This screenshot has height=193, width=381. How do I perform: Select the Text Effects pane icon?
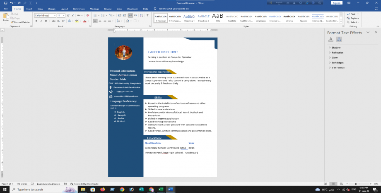pyautogui.click(x=339, y=40)
